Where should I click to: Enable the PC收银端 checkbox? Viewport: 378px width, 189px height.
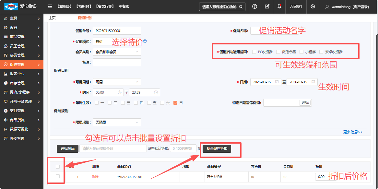tap(254, 52)
